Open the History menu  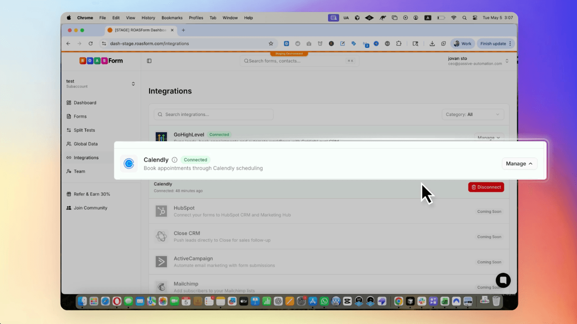click(148, 18)
